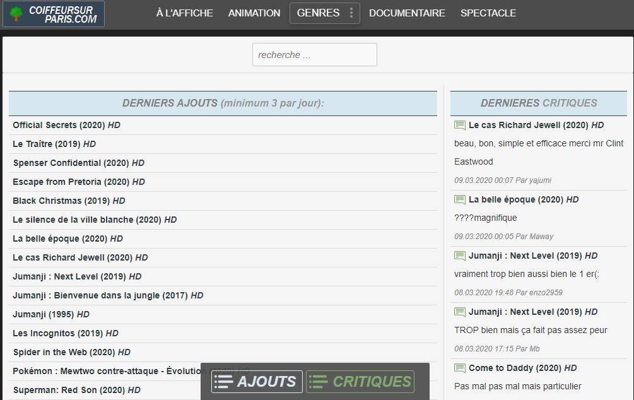Open Jumanji (1995) movie page

point(44,314)
